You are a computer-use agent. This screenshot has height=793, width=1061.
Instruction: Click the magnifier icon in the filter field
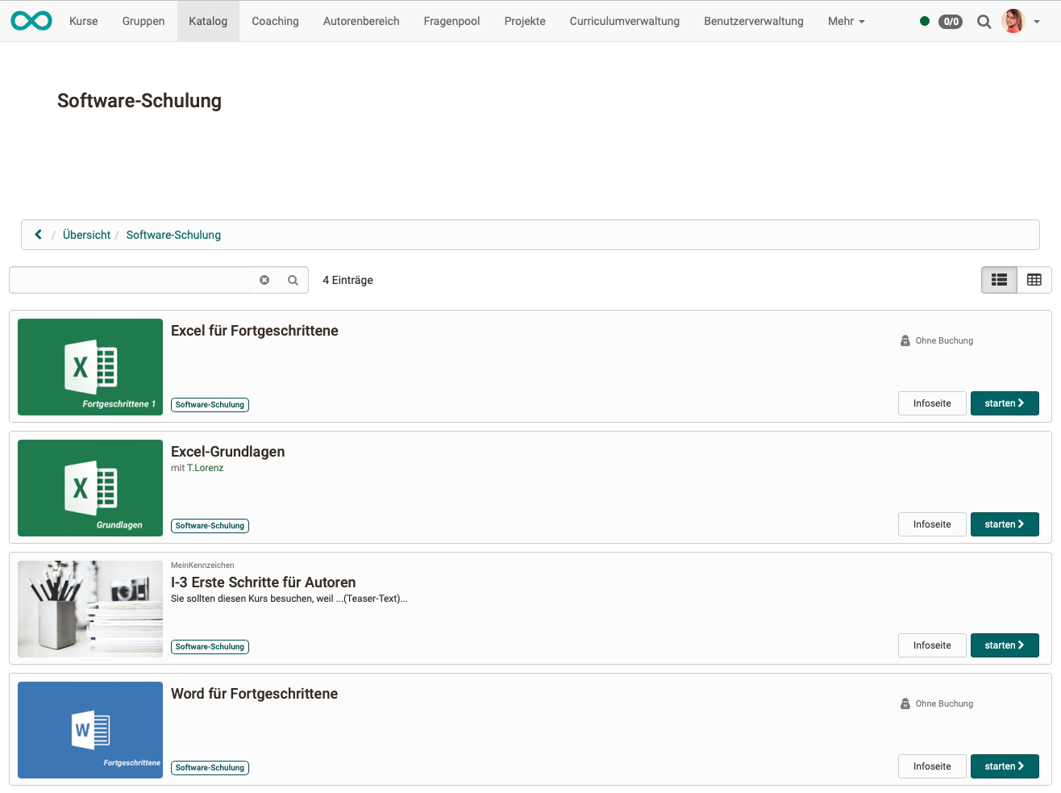293,280
